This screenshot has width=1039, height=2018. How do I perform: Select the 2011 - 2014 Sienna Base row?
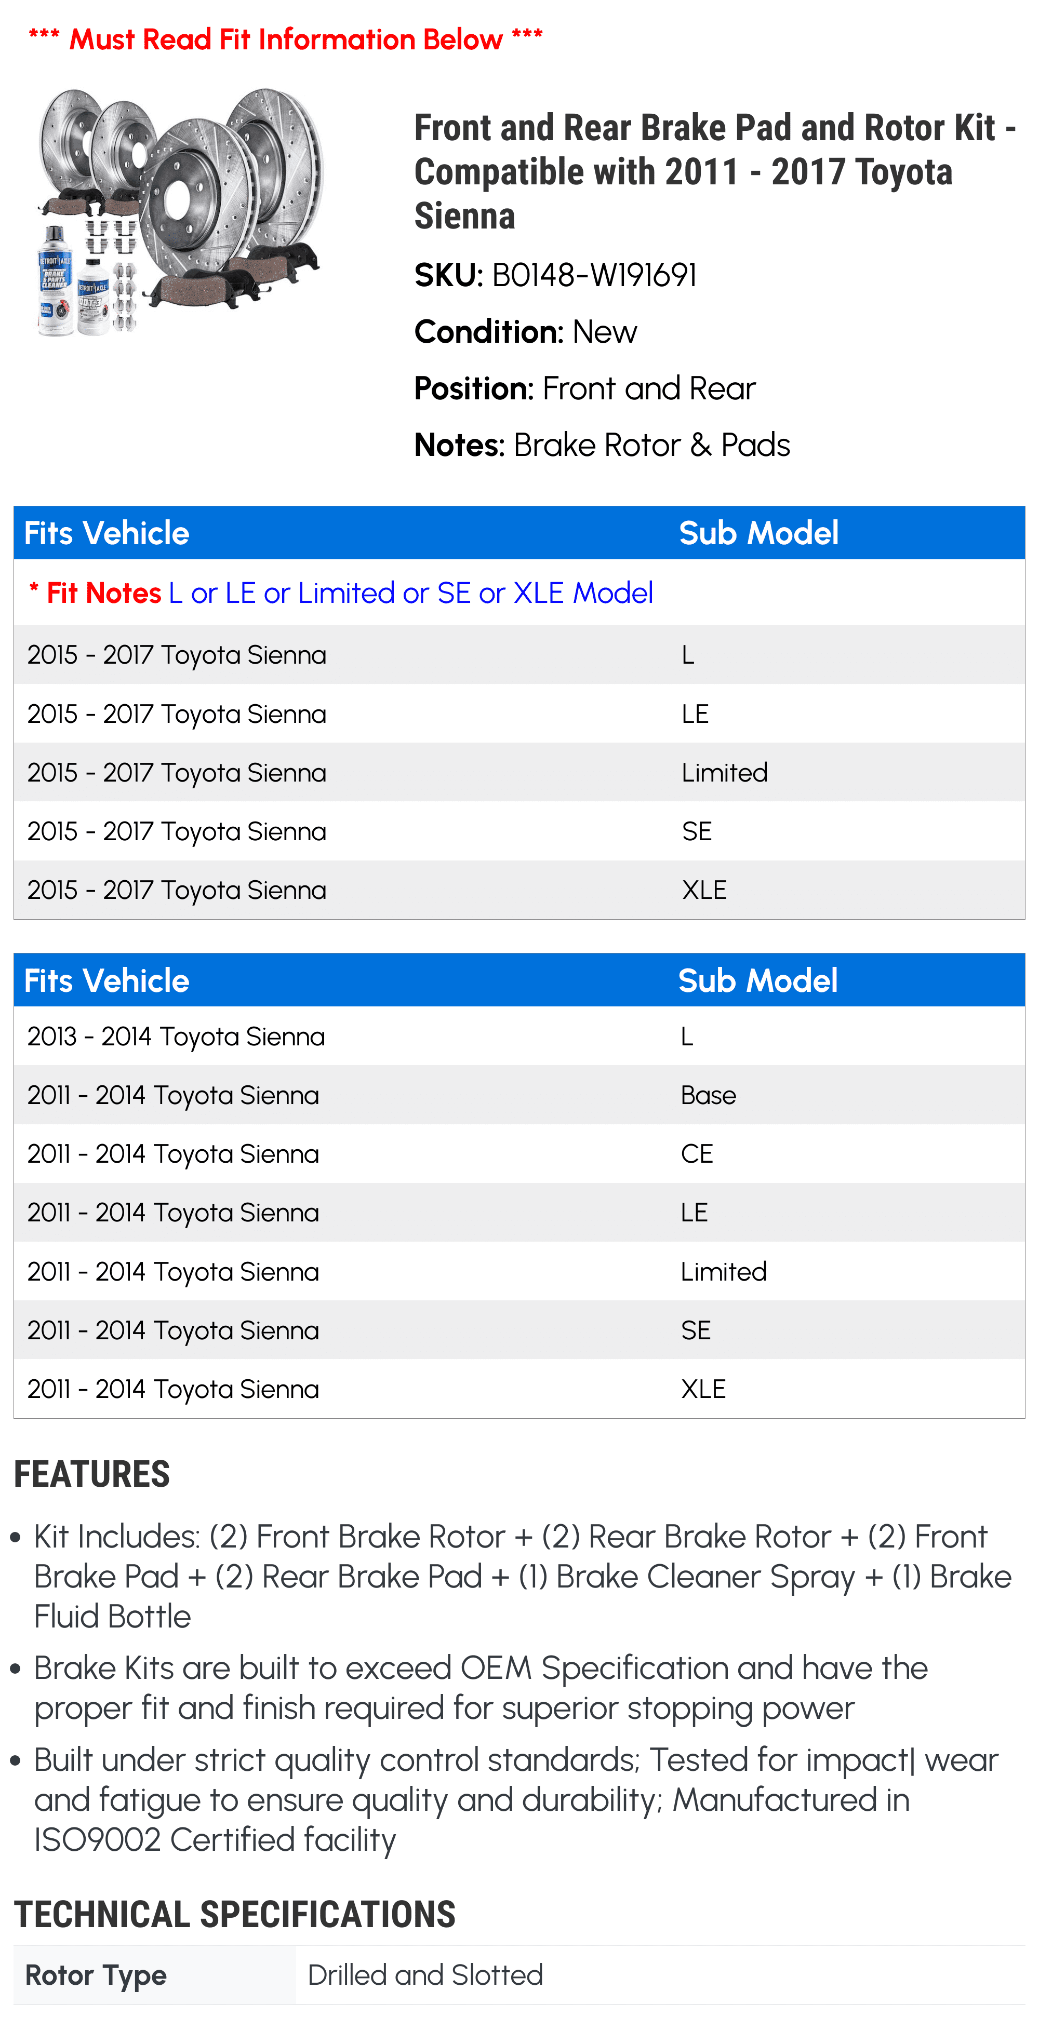pyautogui.click(x=518, y=1095)
